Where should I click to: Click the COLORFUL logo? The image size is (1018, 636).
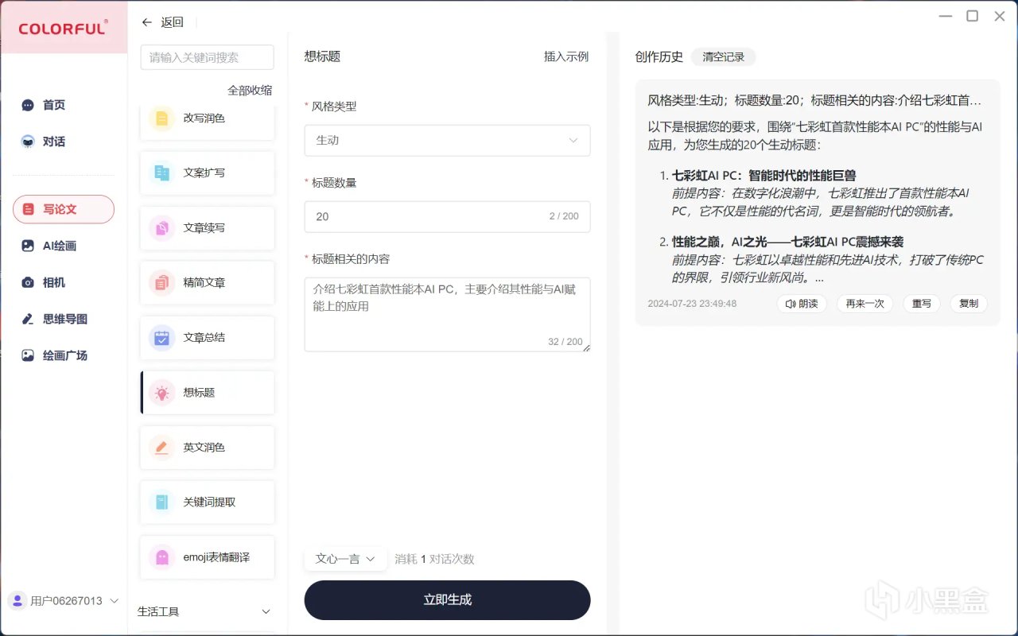[63, 29]
